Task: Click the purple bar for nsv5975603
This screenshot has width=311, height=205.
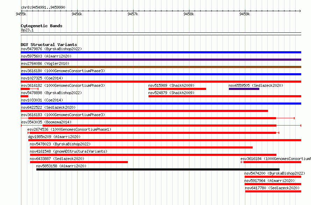Action: tap(161, 60)
